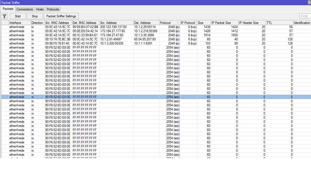
Task: Click the filter funnel icon
Action: click(4, 16)
